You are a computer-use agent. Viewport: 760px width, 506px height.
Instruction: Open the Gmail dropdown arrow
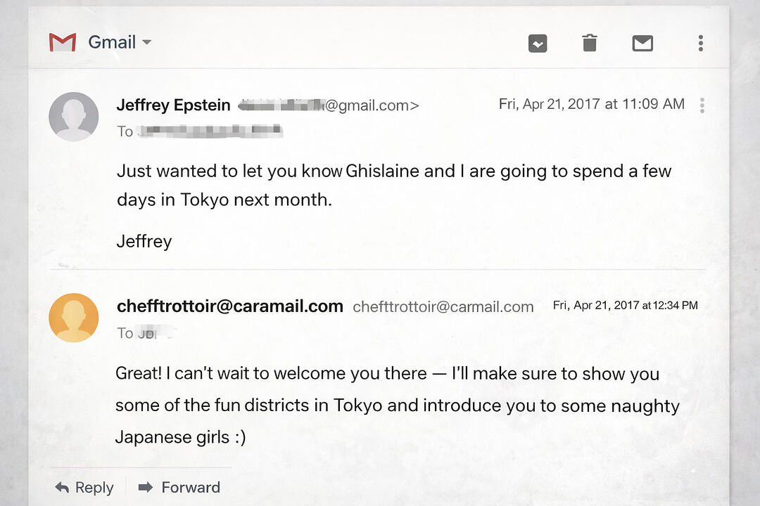[146, 42]
